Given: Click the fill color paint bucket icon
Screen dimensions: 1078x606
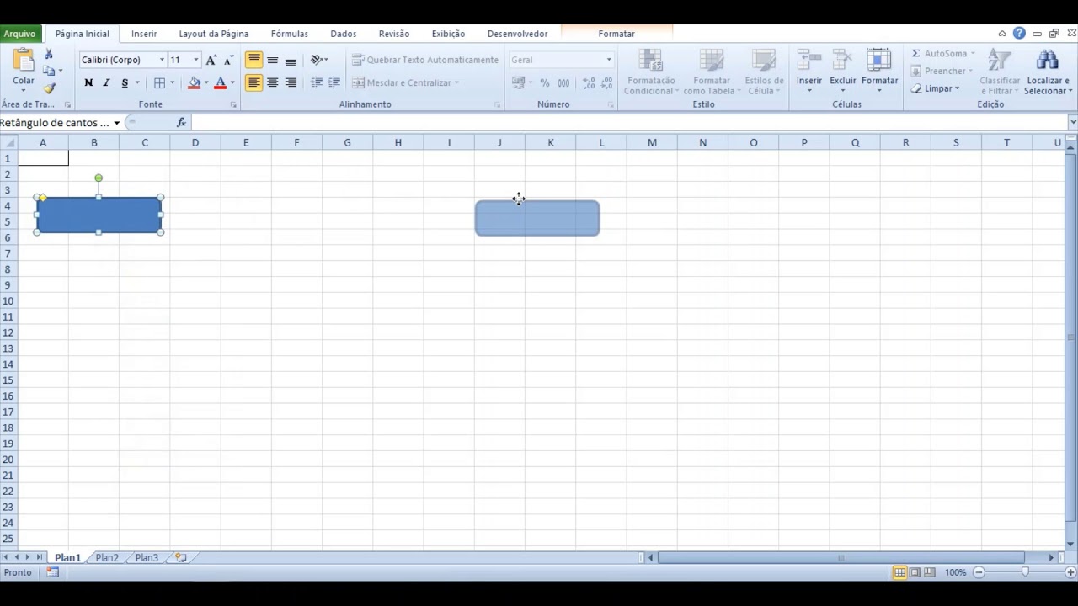Looking at the screenshot, I should [195, 82].
